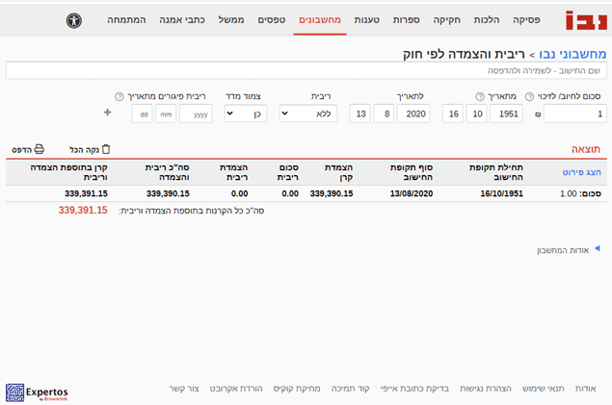This screenshot has height=405, width=612.
Task: Click the help icon next to מתאריך
Action: click(480, 96)
